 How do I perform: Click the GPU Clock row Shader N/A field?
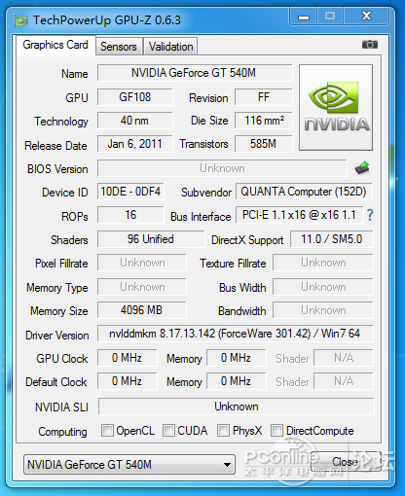pos(344,358)
